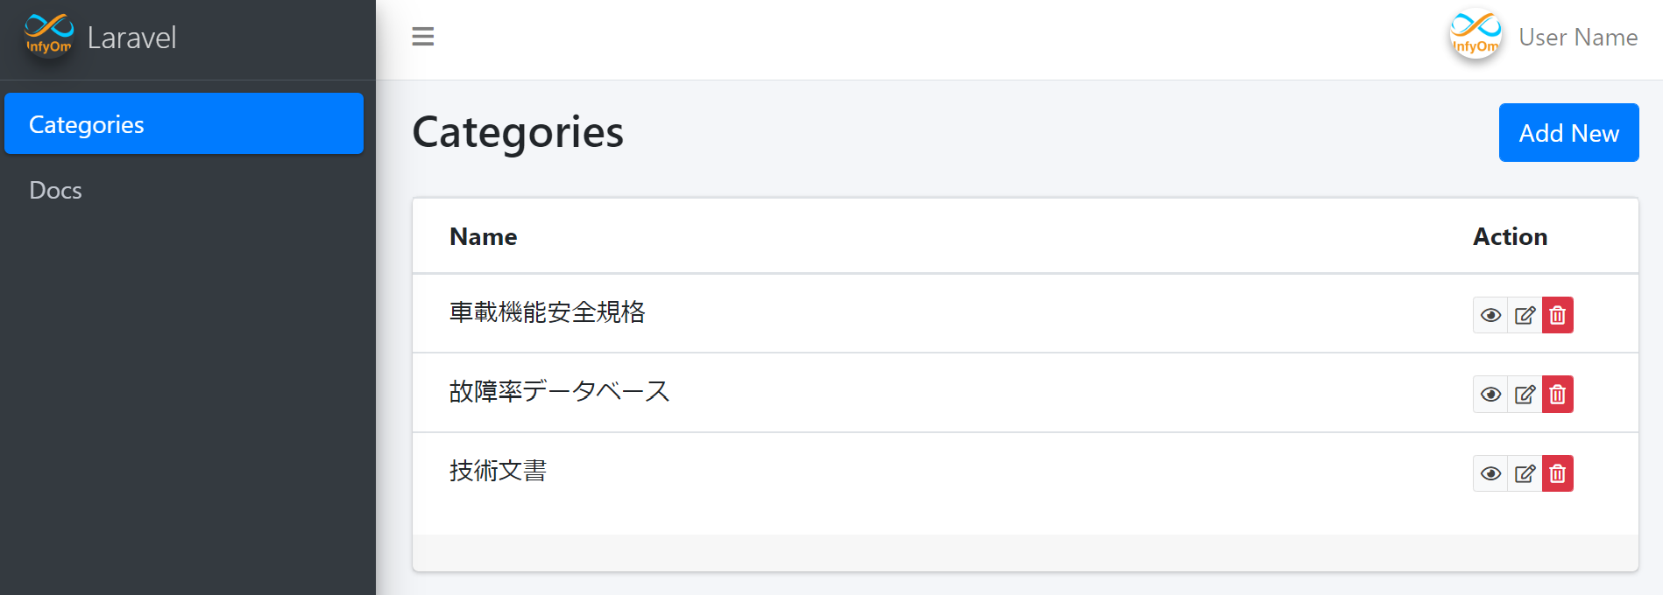Image resolution: width=1663 pixels, height=595 pixels.
Task: Open home page via Laravel logo text
Action: (x=131, y=37)
